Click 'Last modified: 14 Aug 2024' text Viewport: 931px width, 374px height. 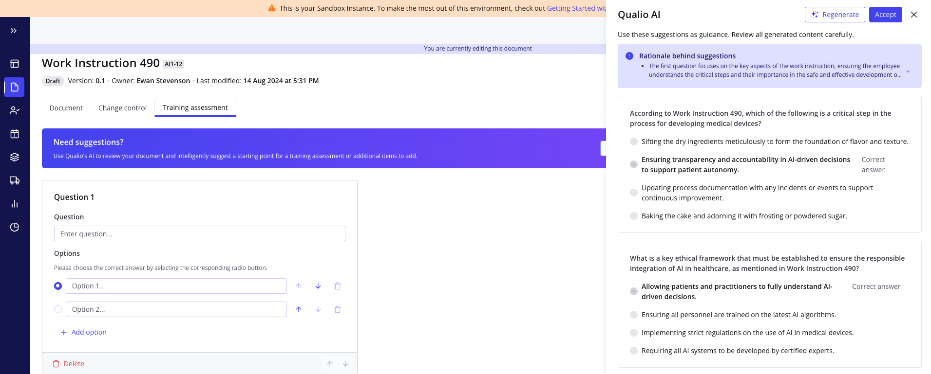click(258, 81)
